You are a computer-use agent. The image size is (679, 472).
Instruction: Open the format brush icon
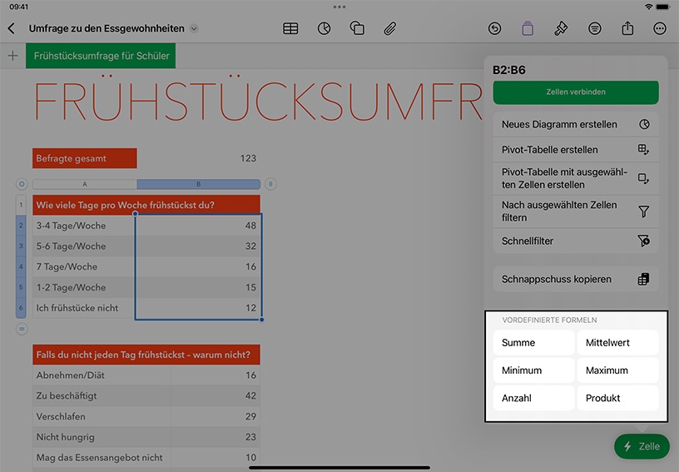pos(561,28)
